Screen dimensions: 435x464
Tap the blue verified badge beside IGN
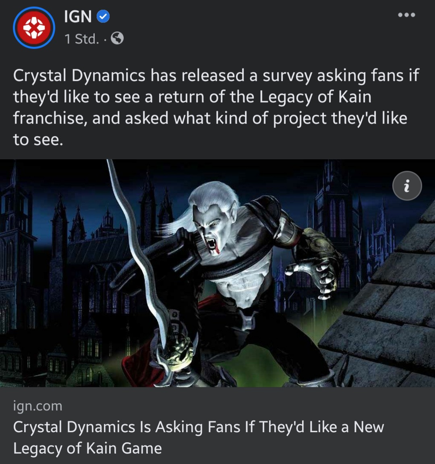[x=103, y=16]
